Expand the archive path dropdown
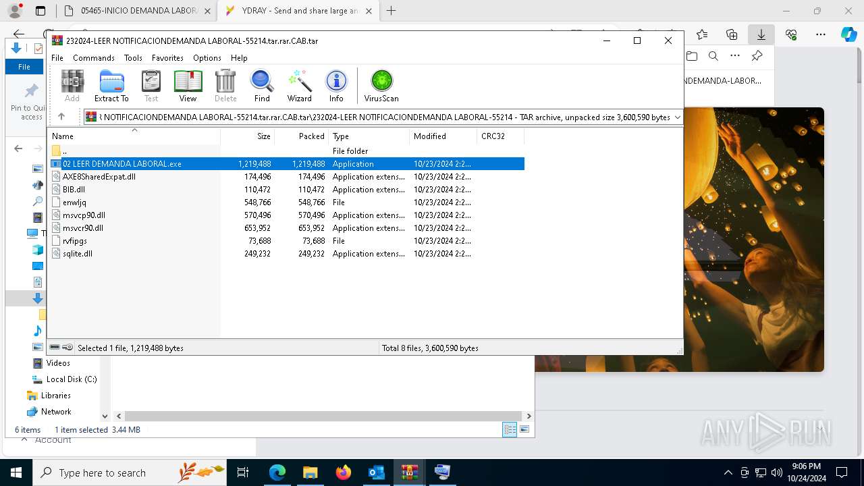This screenshot has width=864, height=486. tap(677, 117)
